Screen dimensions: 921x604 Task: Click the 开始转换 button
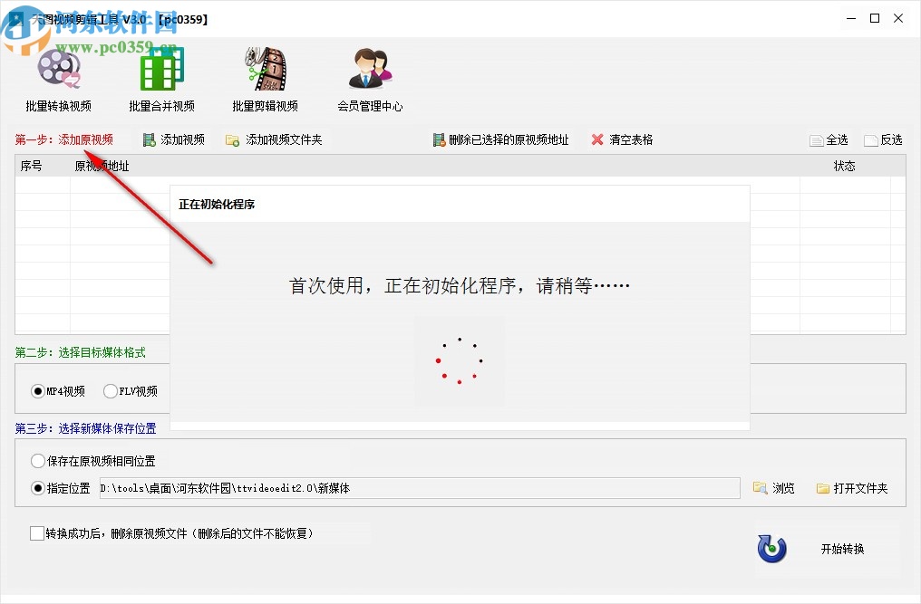[826, 549]
